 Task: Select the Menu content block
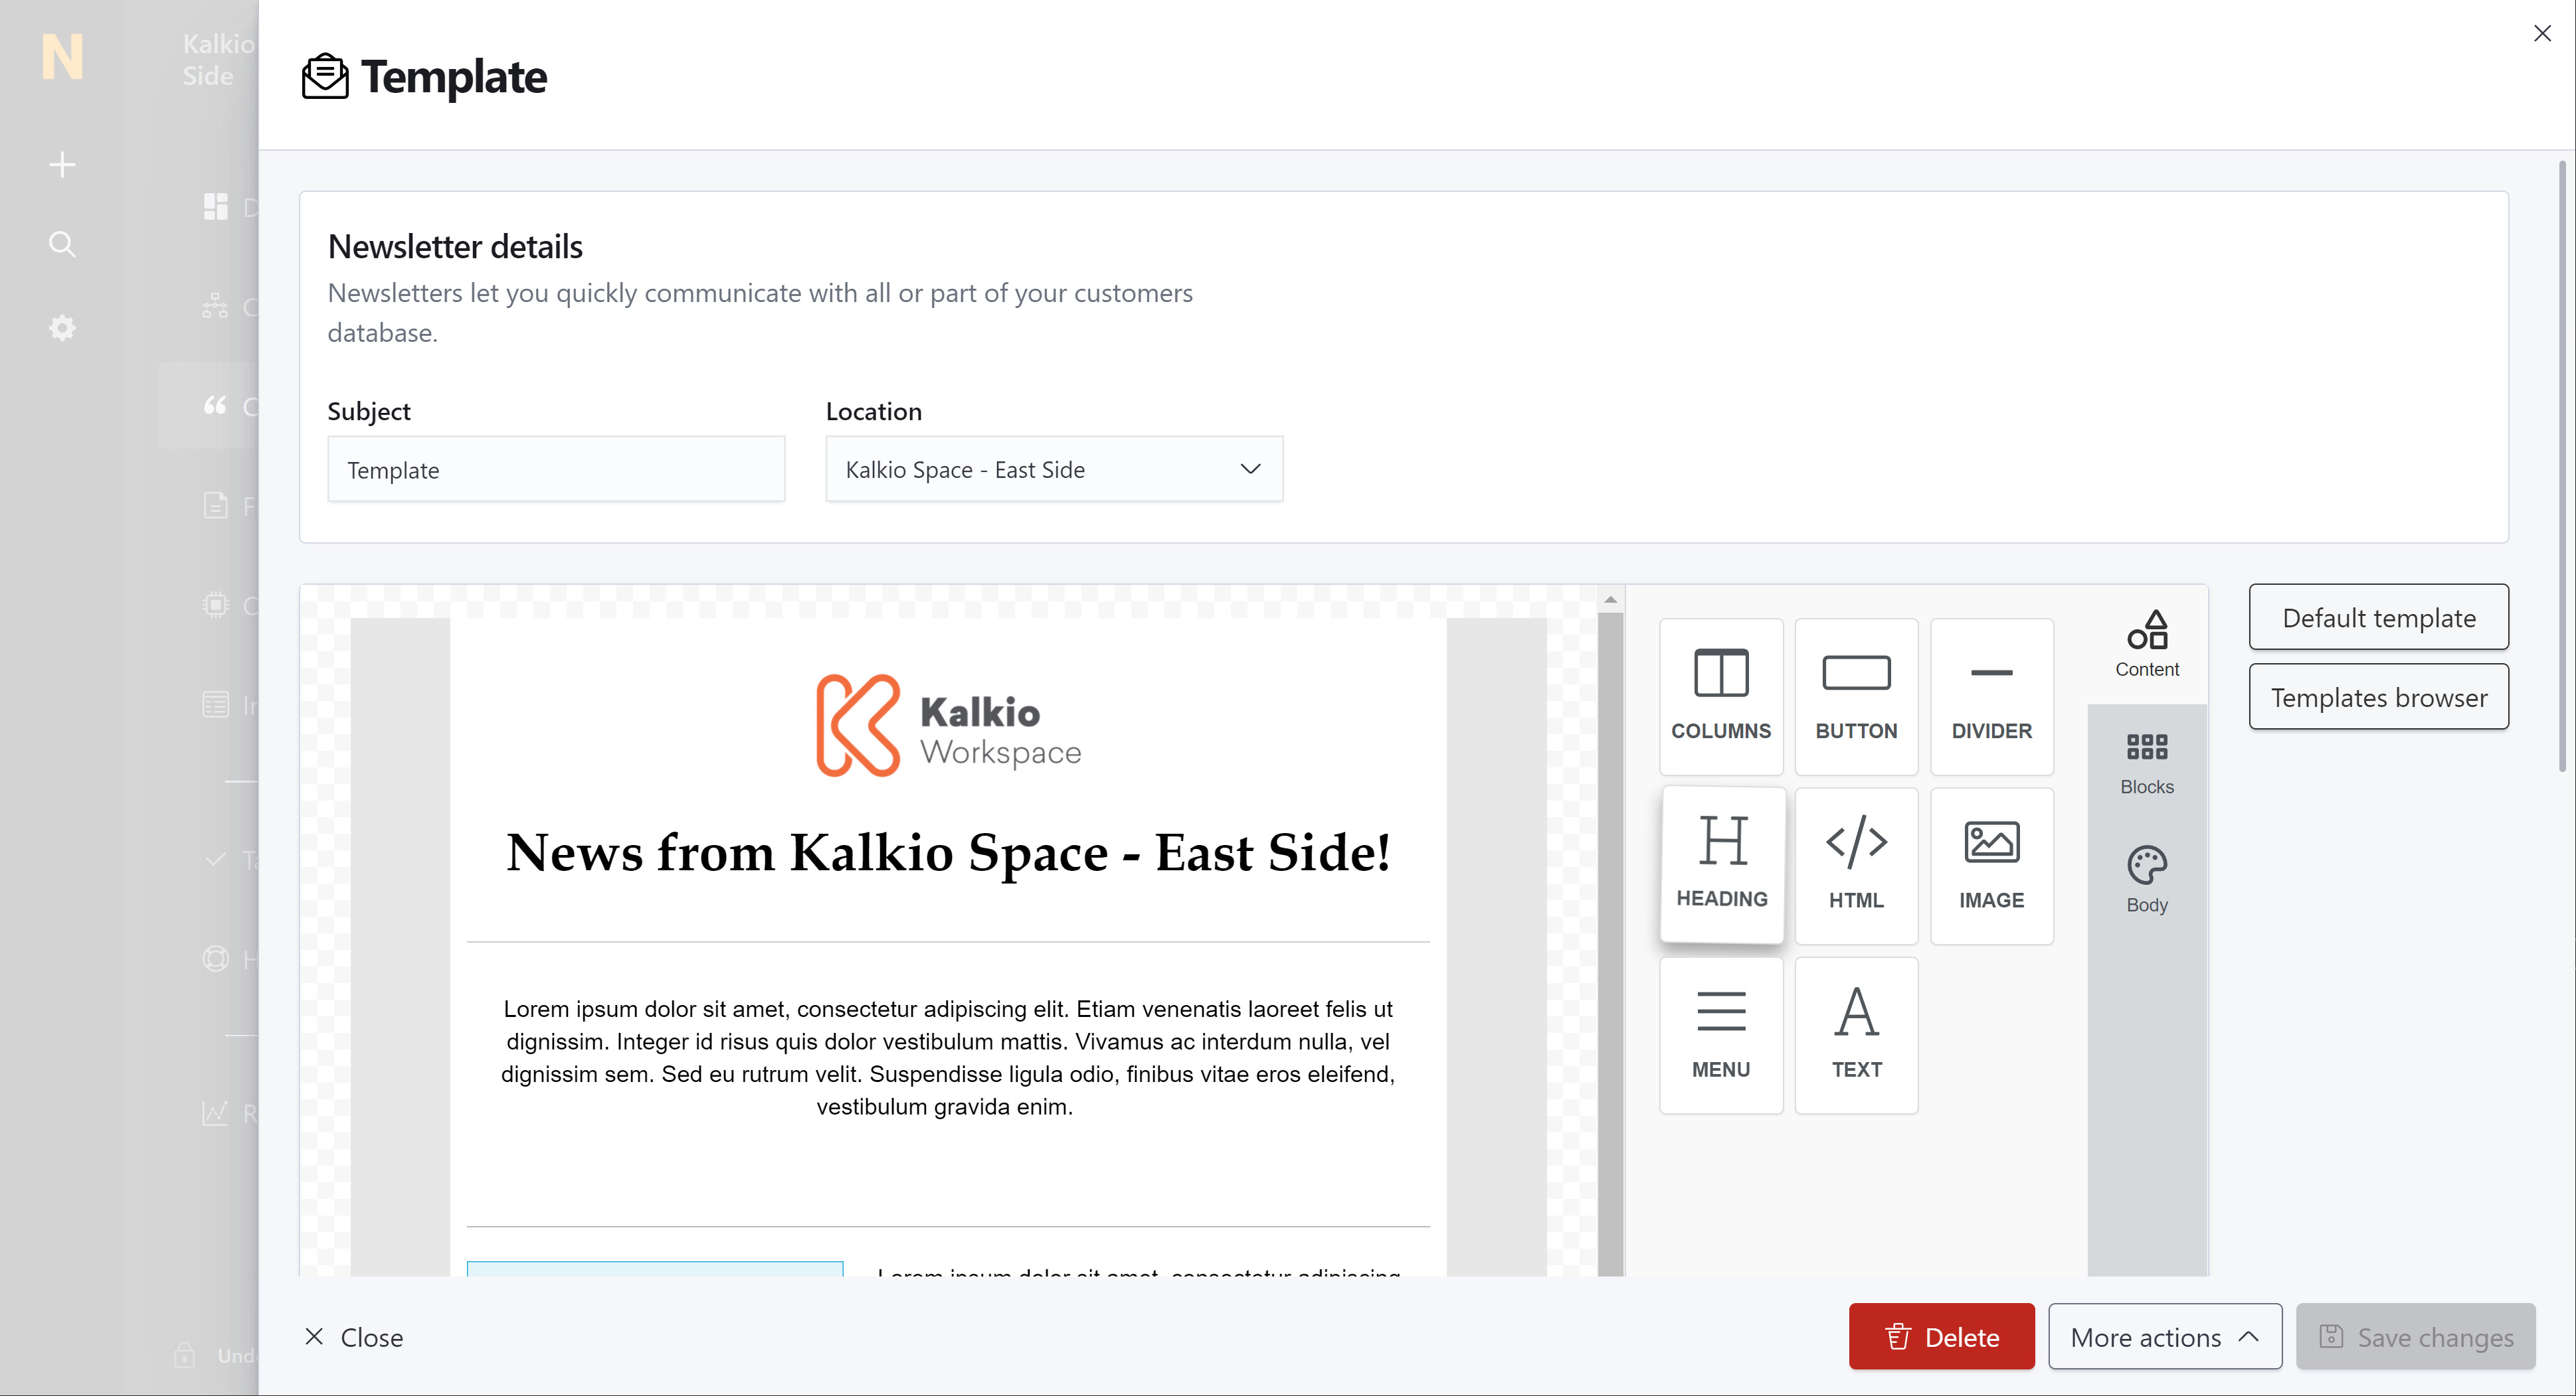[1720, 1034]
